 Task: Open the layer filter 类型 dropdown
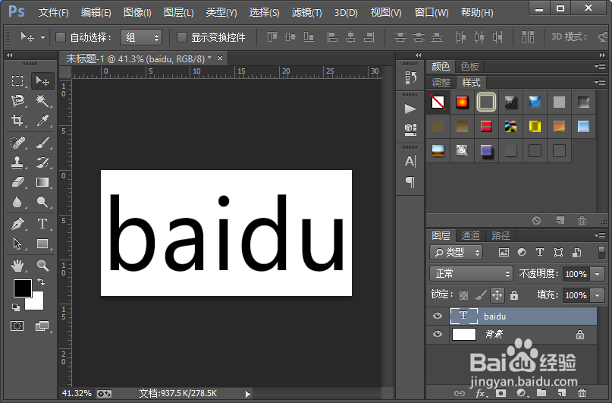click(x=456, y=253)
